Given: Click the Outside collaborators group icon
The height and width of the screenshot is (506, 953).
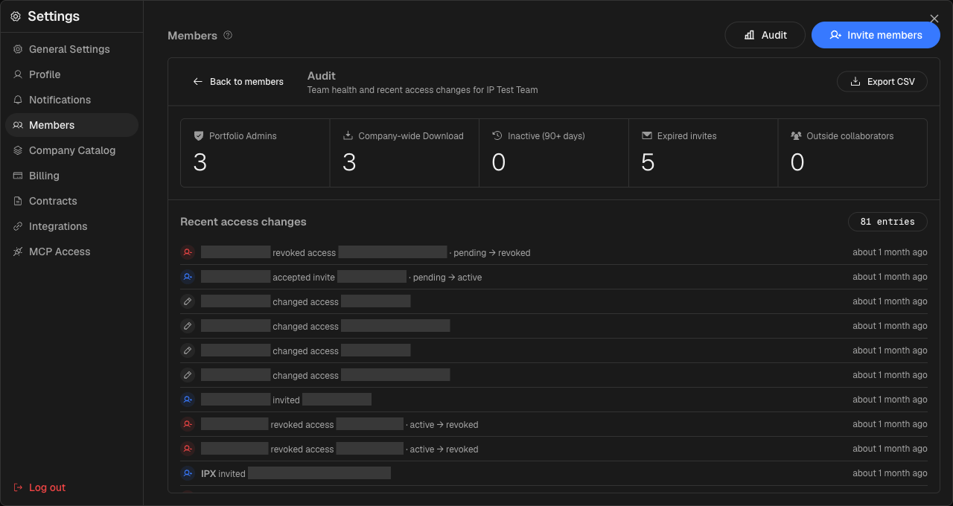Looking at the screenshot, I should tap(796, 136).
